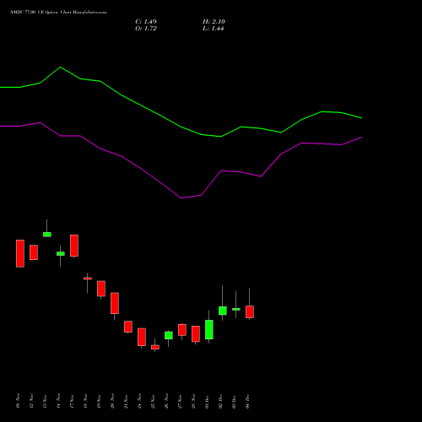
Task: Select the red candle for 19 Nov
Action: (101, 289)
